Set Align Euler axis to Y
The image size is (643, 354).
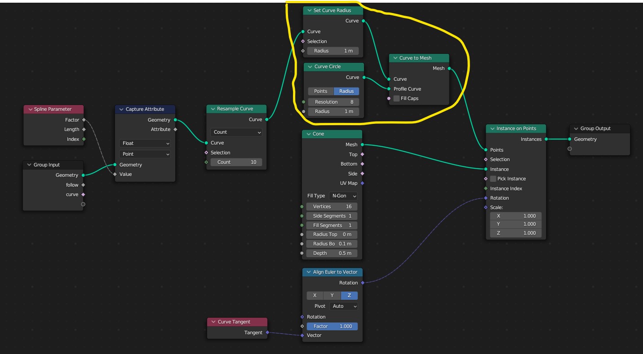click(x=332, y=295)
